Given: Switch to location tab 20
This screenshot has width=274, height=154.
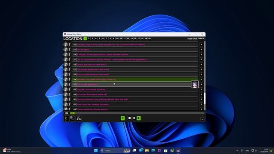Looking at the screenshot, I should pyautogui.click(x=149, y=38).
